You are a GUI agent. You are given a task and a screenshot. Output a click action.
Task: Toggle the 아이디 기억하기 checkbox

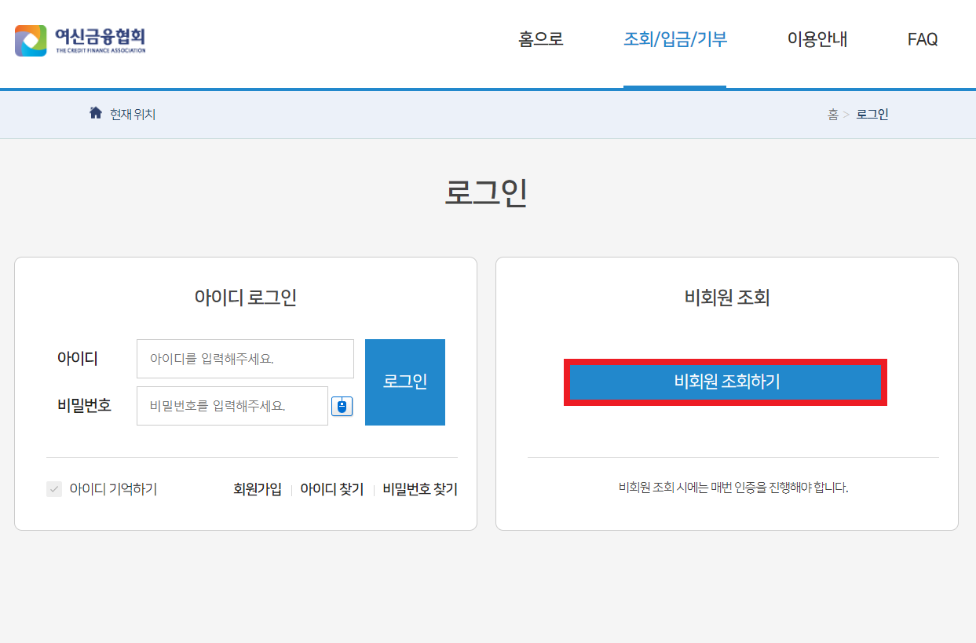54,489
